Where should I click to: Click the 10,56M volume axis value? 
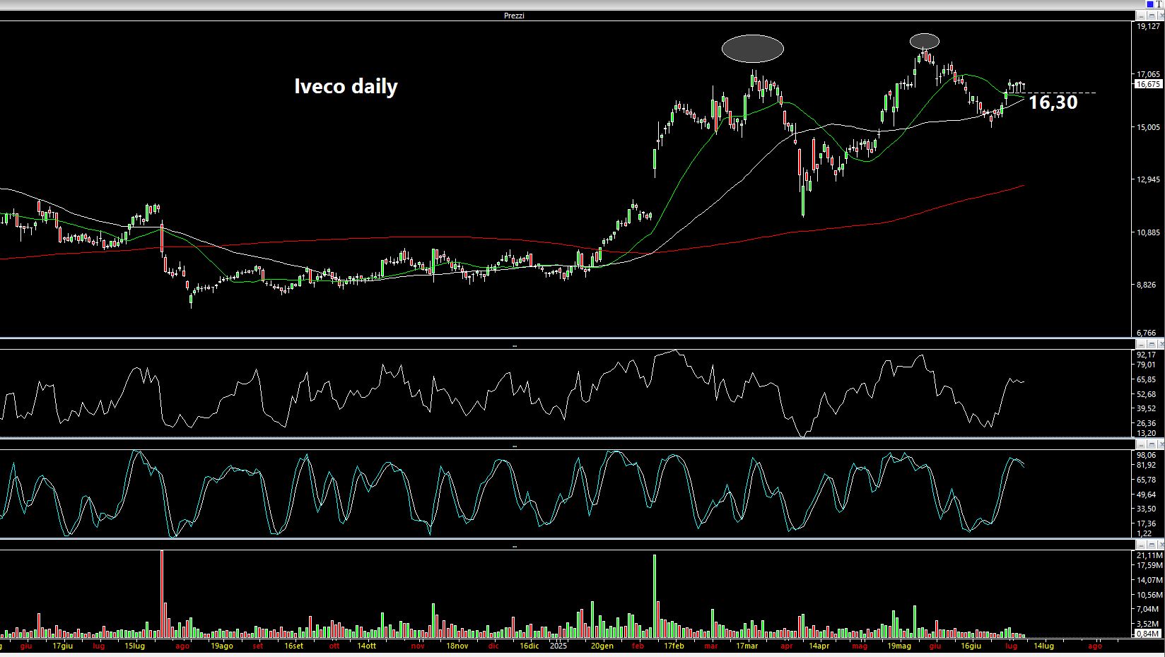(1149, 595)
